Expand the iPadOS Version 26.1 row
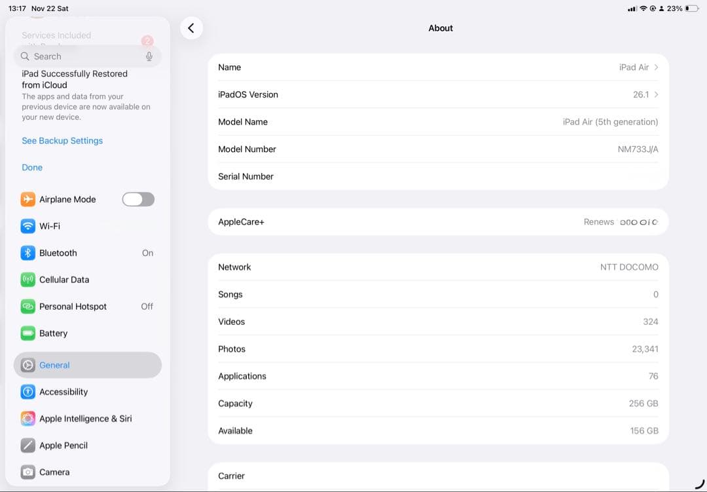Viewport: 707px width, 492px height. [439, 94]
